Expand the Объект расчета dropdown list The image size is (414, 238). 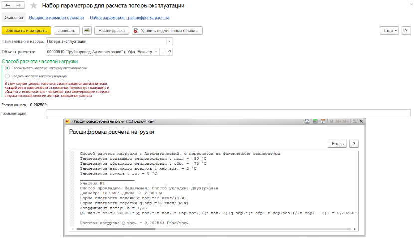click(156, 52)
